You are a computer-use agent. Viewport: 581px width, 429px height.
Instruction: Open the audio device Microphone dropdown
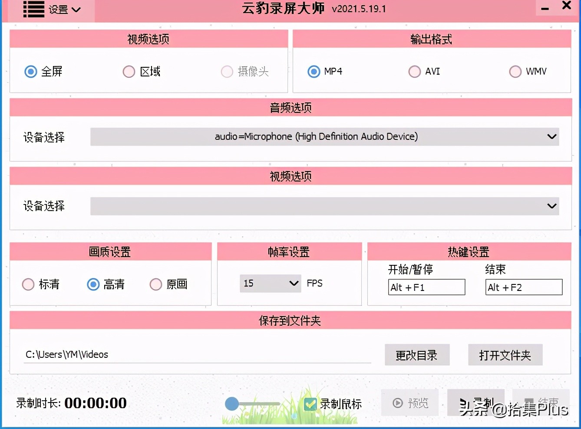pyautogui.click(x=324, y=136)
